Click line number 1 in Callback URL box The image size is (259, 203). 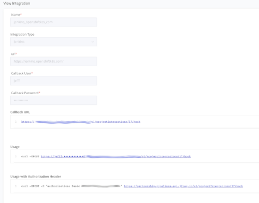tap(16, 122)
